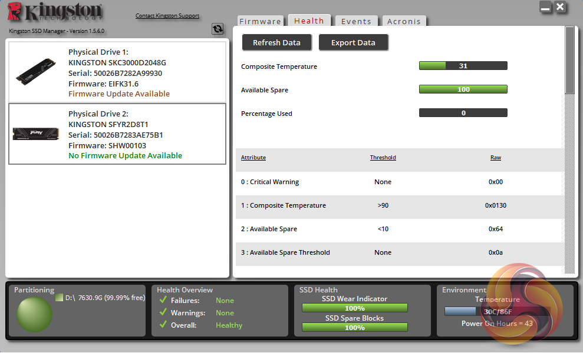The image size is (583, 353).
Task: Switch to the Firmware tab
Action: point(261,21)
